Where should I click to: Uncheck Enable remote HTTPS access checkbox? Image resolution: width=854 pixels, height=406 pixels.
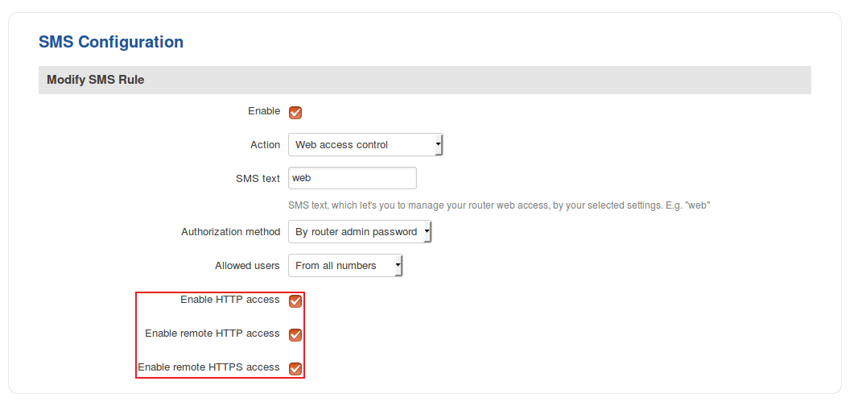pos(295,369)
